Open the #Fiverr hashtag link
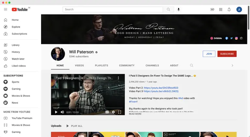 point(133,102)
